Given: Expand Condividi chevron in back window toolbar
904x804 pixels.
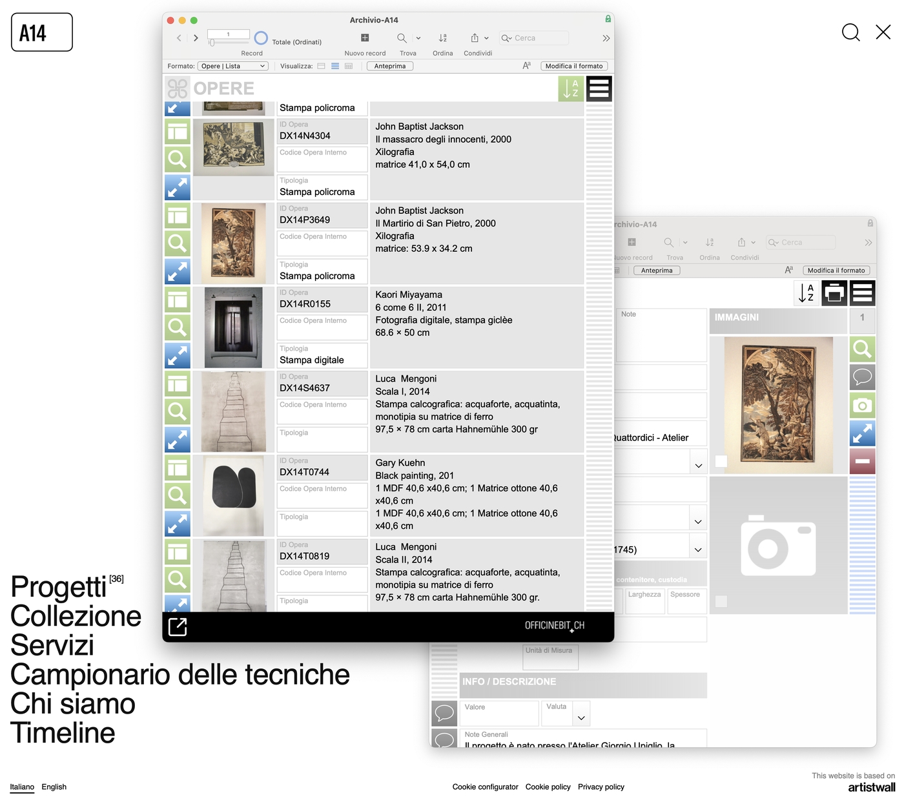Looking at the screenshot, I should point(753,243).
